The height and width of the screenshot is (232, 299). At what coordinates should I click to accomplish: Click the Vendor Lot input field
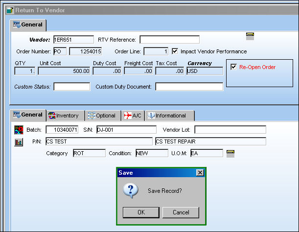coord(230,130)
